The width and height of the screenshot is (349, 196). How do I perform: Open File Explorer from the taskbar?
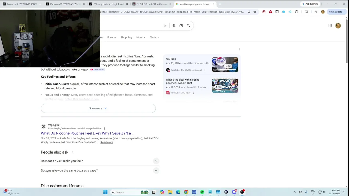coord(170,192)
